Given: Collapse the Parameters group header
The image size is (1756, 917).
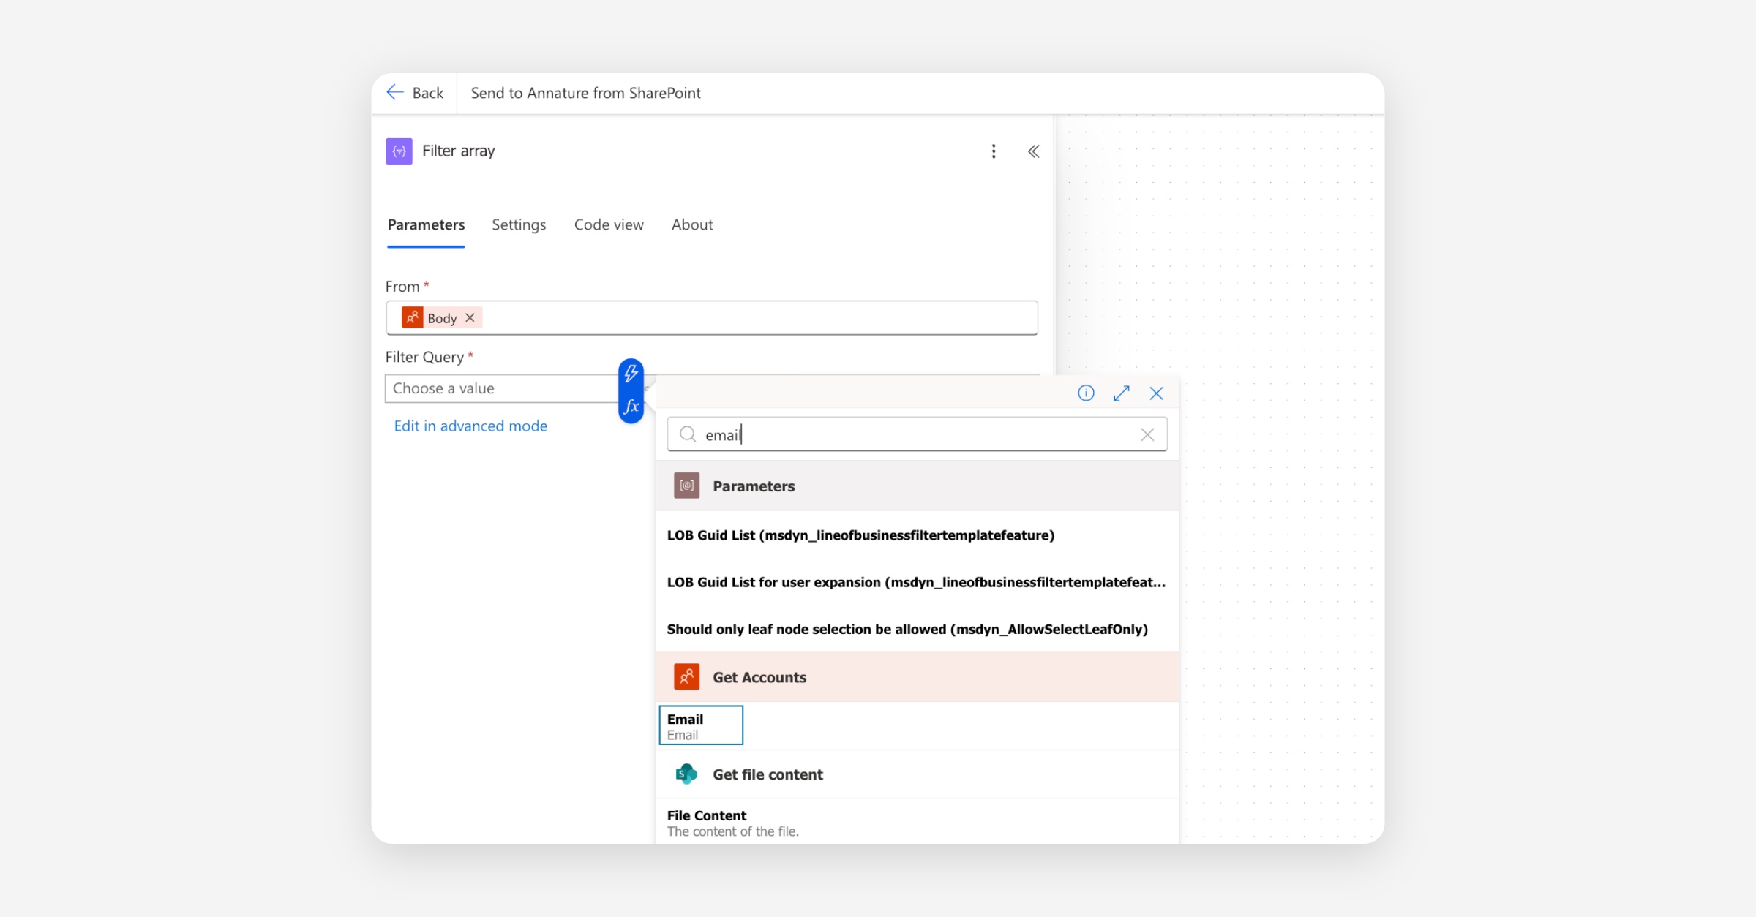Looking at the screenshot, I should pyautogui.click(x=918, y=486).
